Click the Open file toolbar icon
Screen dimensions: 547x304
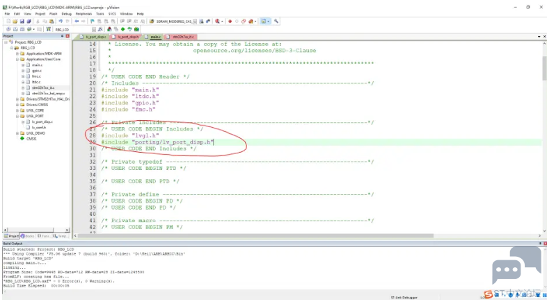pos(15,22)
